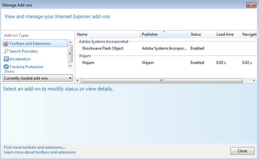
Task: Click the Toolbars and Extensions gear icon
Action: (6, 44)
